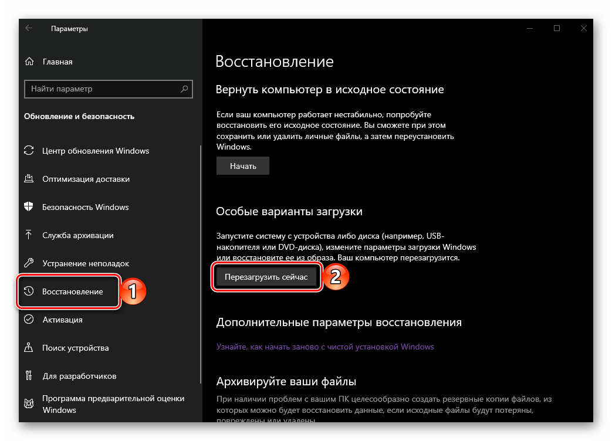Click the Troubleshoot wrench icon
The height and width of the screenshot is (441, 612).
point(29,263)
